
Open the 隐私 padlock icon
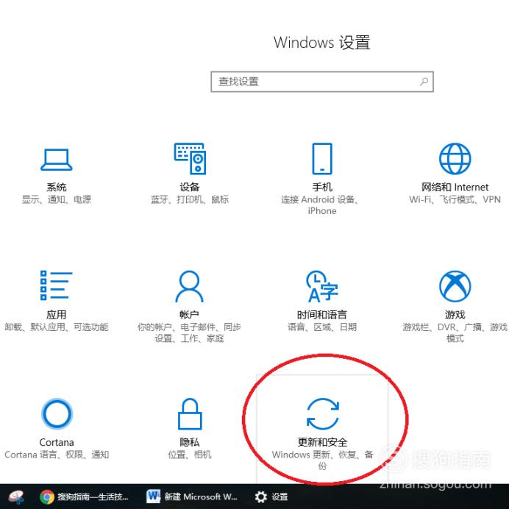pos(190,413)
